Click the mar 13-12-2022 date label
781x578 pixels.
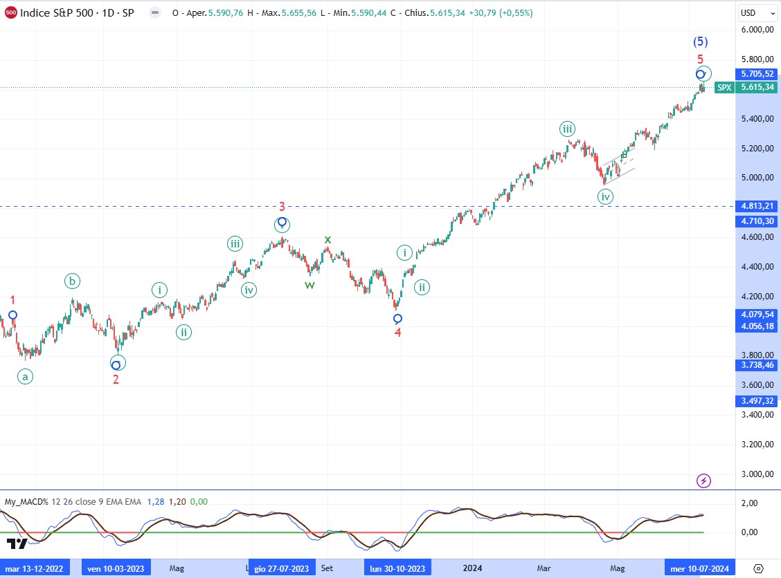tap(35, 568)
